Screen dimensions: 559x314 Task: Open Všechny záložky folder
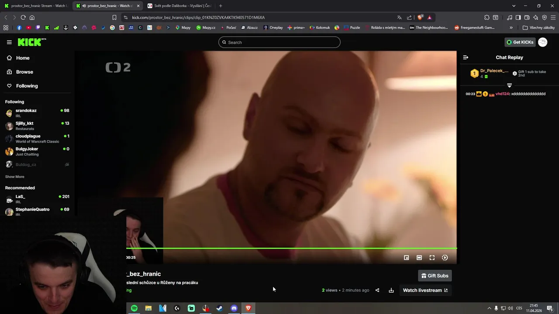[x=538, y=27]
